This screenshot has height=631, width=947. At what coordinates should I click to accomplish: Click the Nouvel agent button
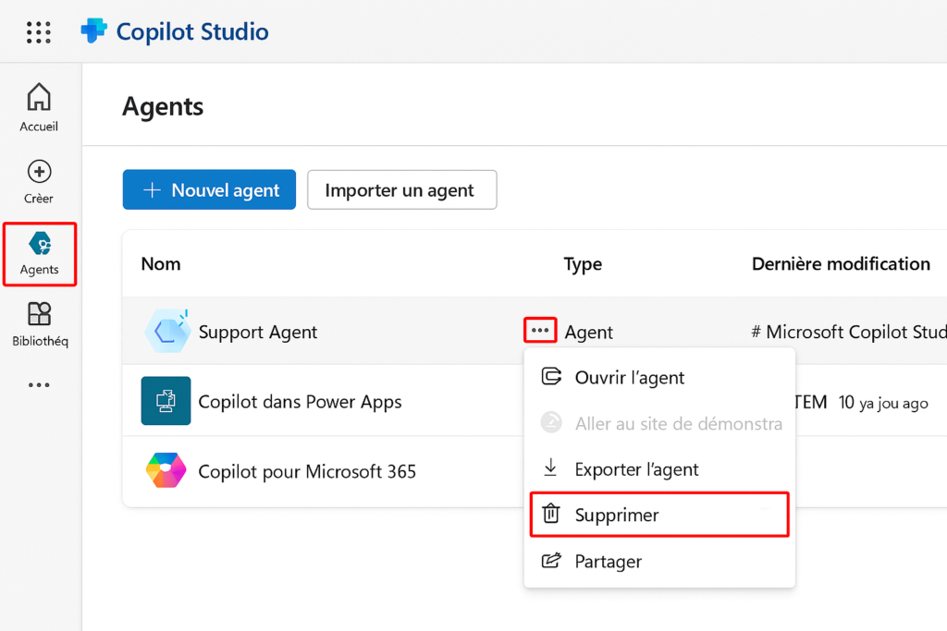click(209, 189)
